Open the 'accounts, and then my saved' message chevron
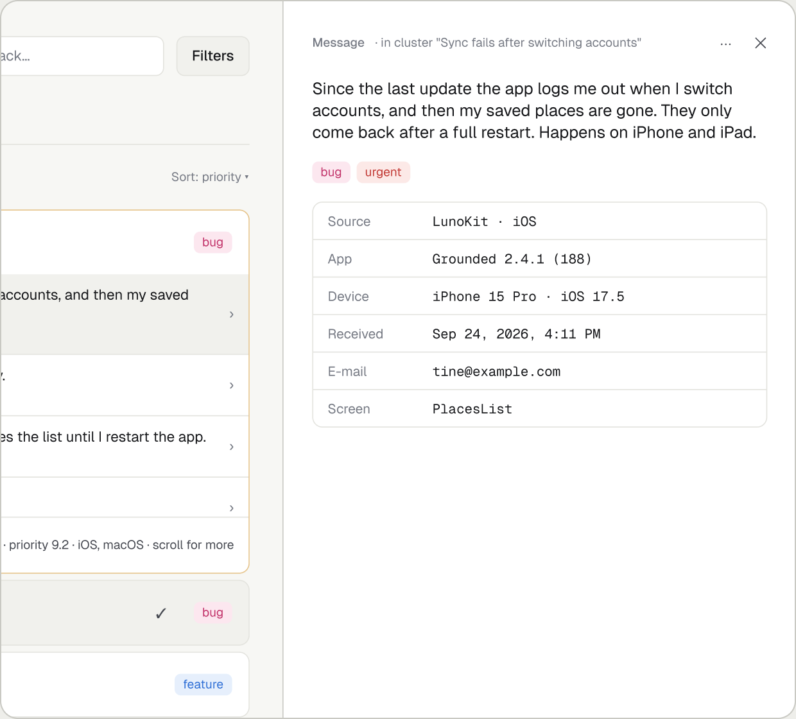The height and width of the screenshot is (719, 796). pos(232,315)
